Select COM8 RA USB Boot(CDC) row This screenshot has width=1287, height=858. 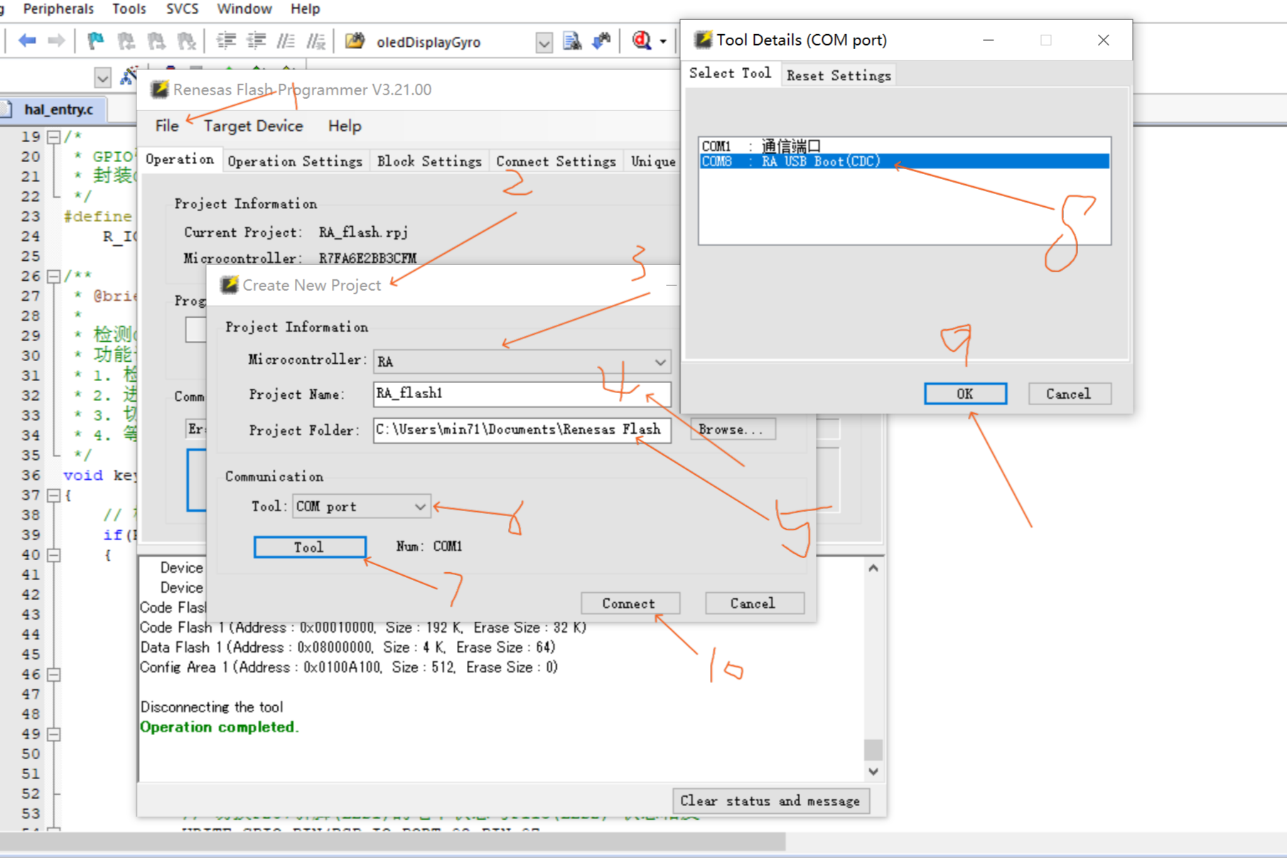click(x=904, y=161)
